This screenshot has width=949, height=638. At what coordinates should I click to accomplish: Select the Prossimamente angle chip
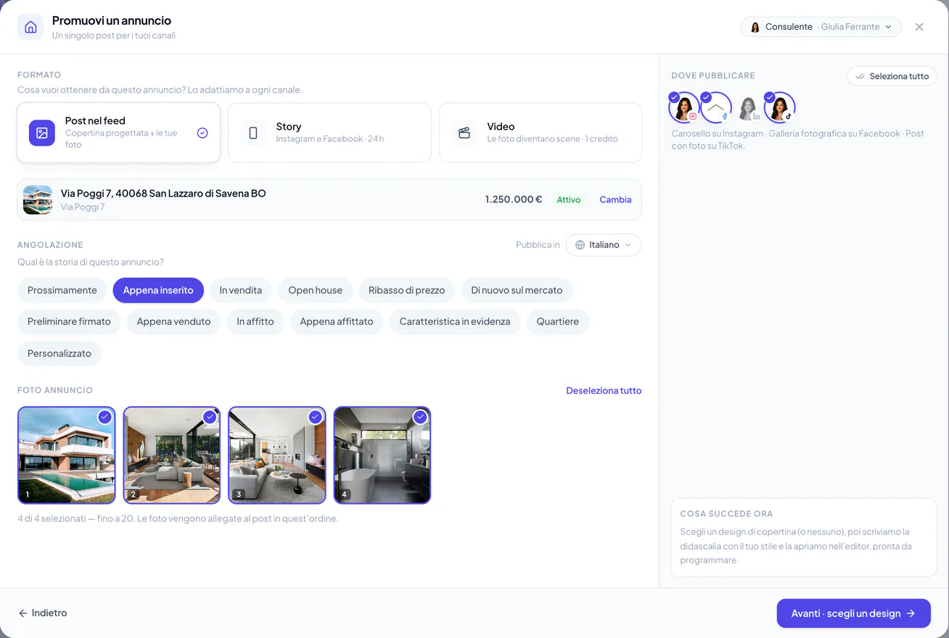tap(62, 290)
